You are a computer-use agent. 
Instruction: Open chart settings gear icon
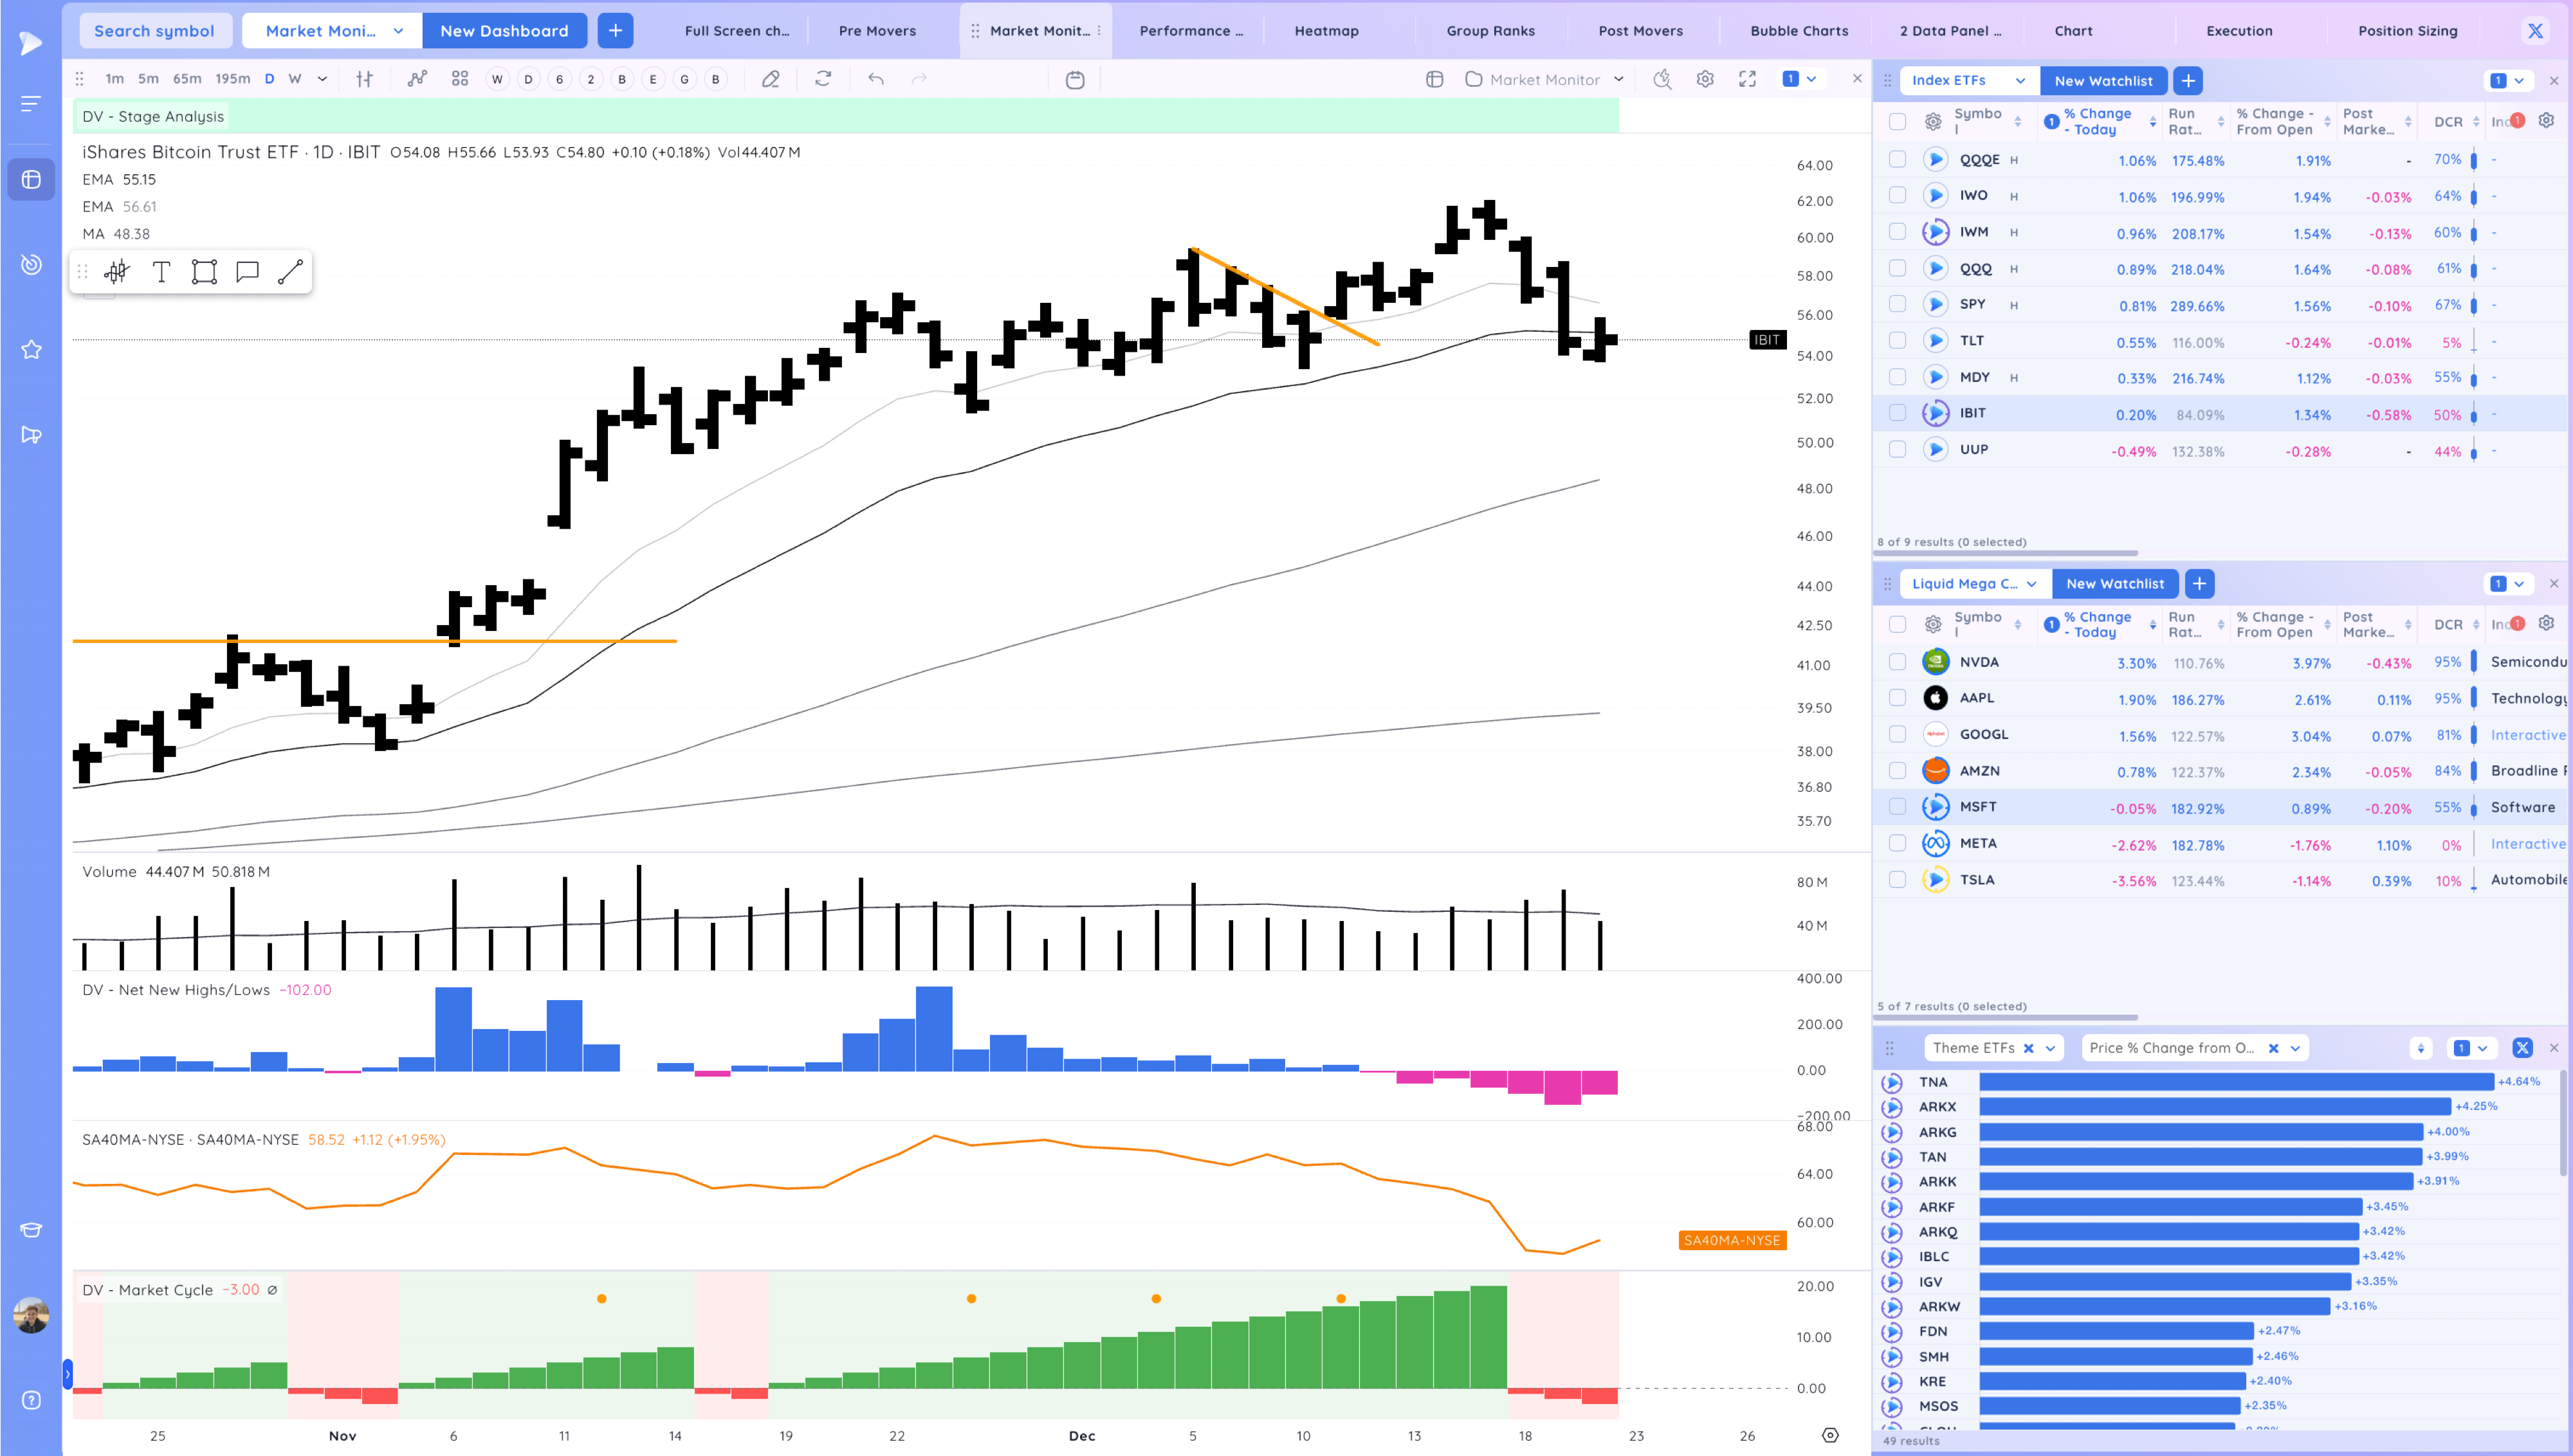click(x=1705, y=79)
